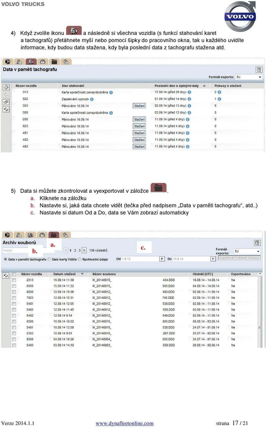Click refresh icon beside Archiv souborů table header
This screenshot has width=266, height=428.
[x=6, y=275]
